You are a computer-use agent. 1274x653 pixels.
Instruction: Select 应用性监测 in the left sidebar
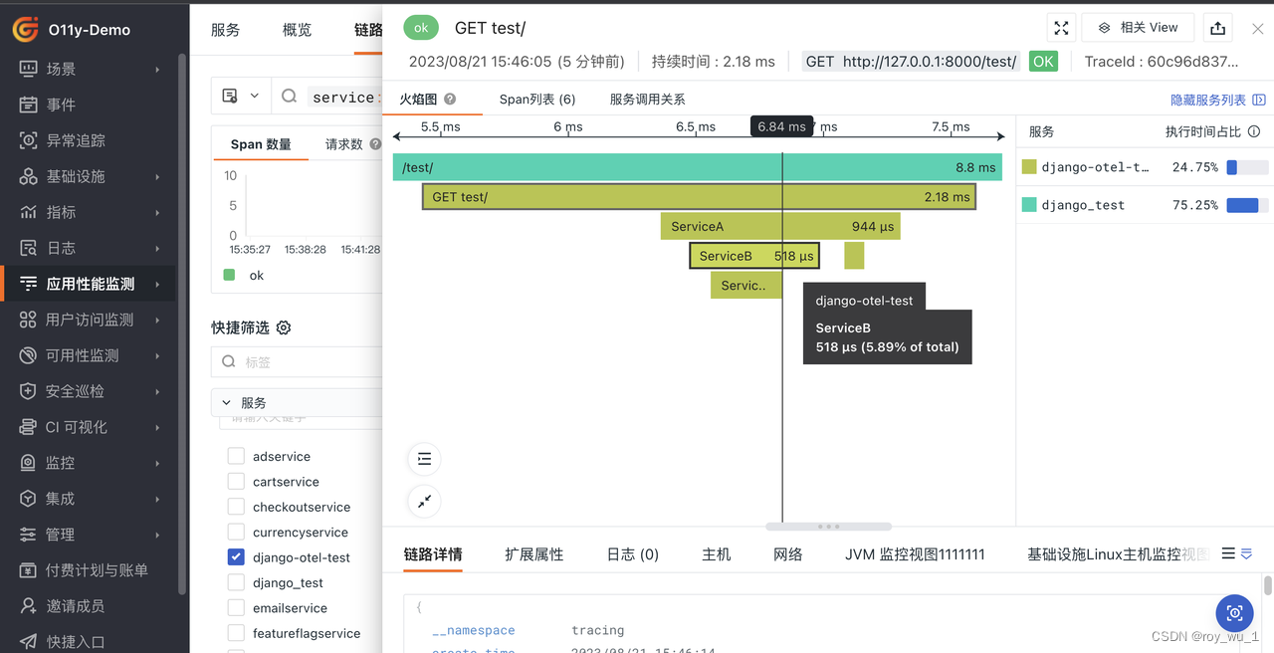(x=90, y=283)
